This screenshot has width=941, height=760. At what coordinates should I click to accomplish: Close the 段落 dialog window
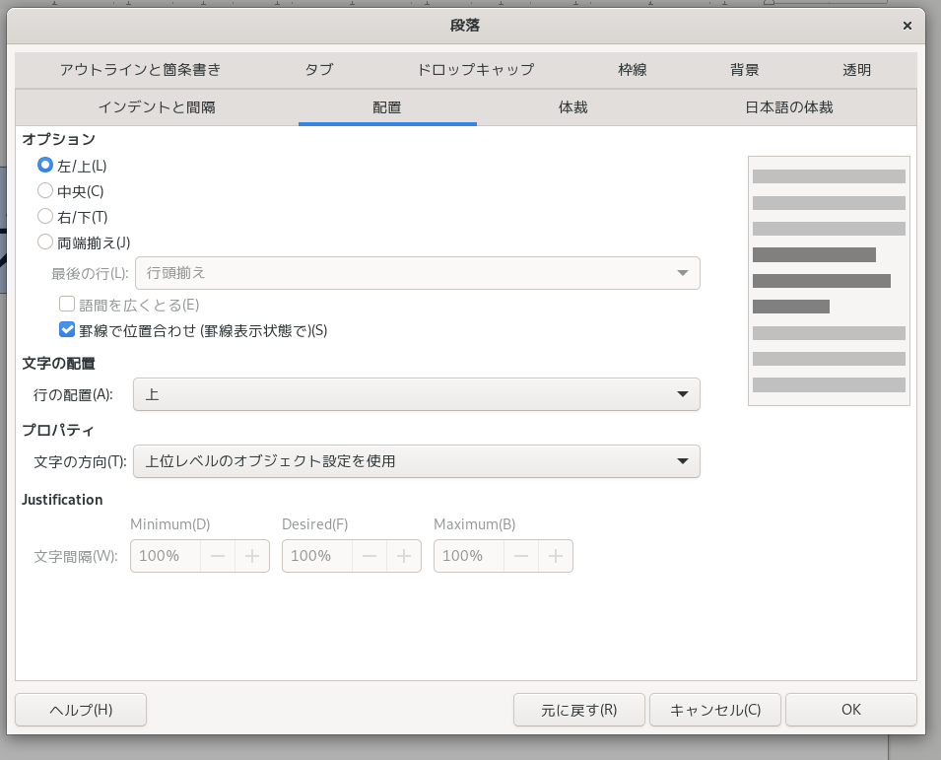point(907,25)
